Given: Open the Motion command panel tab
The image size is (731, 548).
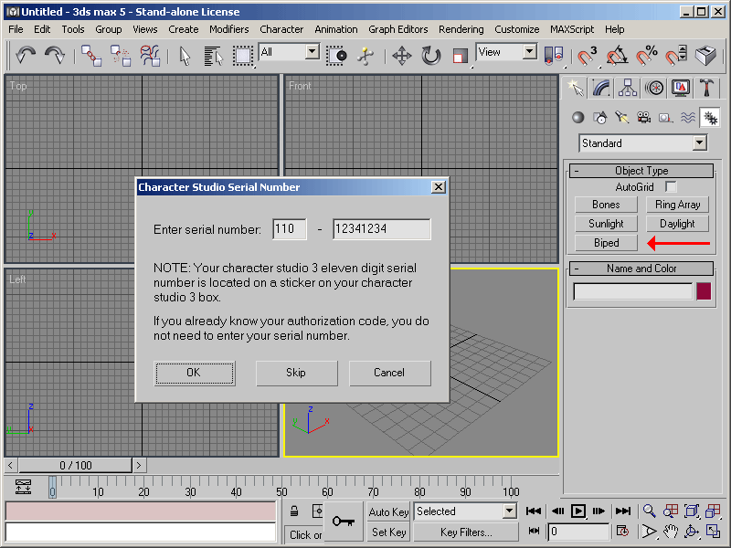Looking at the screenshot, I should 654,88.
